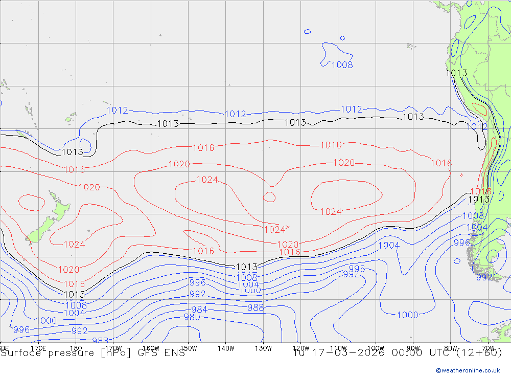Open the weatheronline.co.uk copyright link
The width and height of the screenshot is (511, 375).
(x=468, y=370)
